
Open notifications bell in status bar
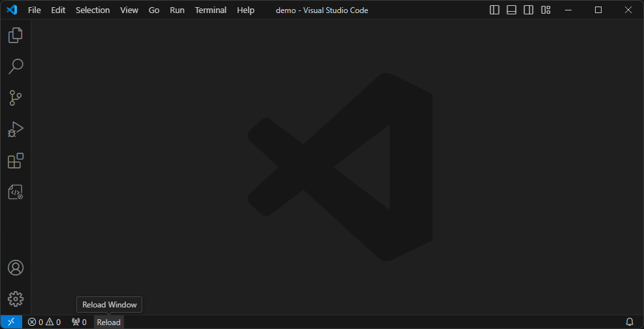tap(629, 322)
